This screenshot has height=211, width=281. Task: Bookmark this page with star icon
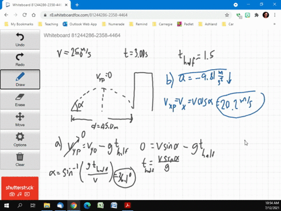tap(227, 15)
